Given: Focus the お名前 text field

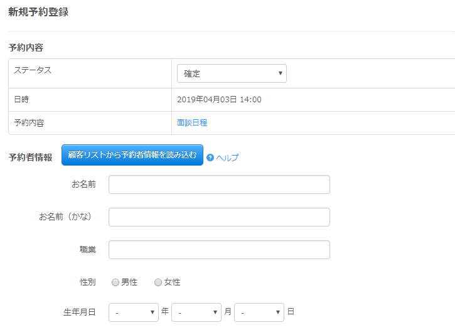Looking at the screenshot, I should click(x=219, y=184).
